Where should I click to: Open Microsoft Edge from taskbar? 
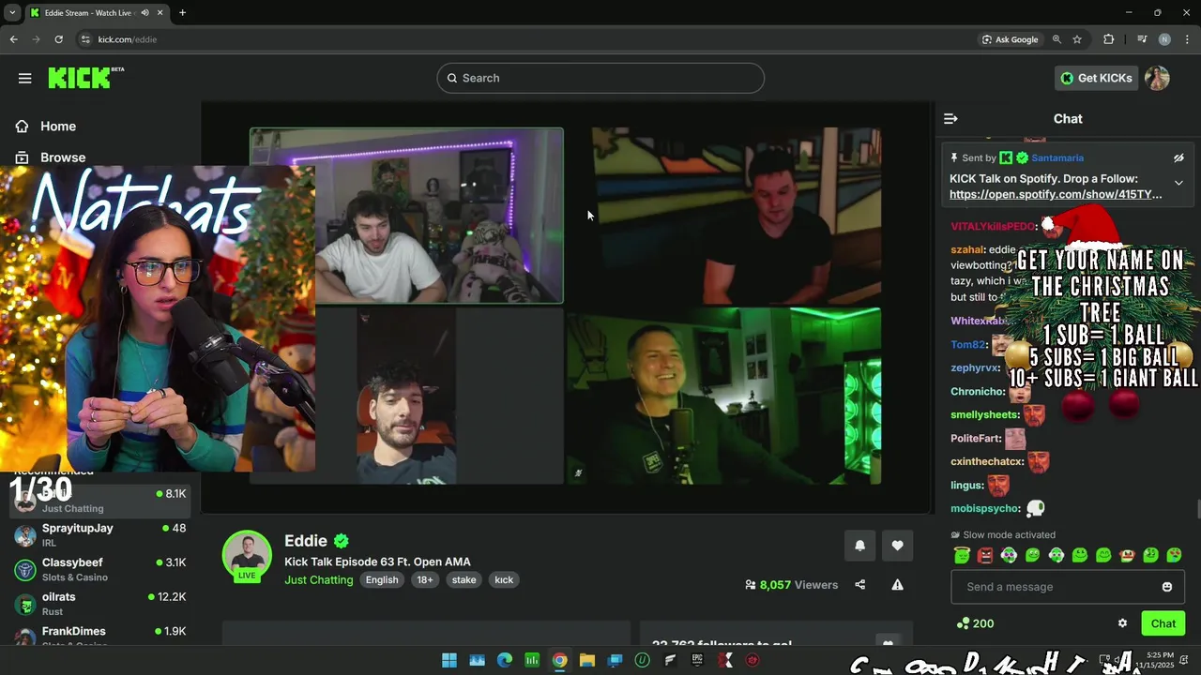pyautogui.click(x=505, y=660)
